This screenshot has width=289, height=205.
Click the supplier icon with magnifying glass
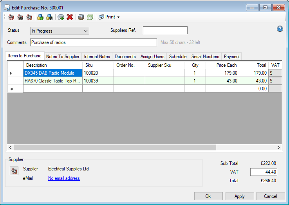click(x=29, y=17)
